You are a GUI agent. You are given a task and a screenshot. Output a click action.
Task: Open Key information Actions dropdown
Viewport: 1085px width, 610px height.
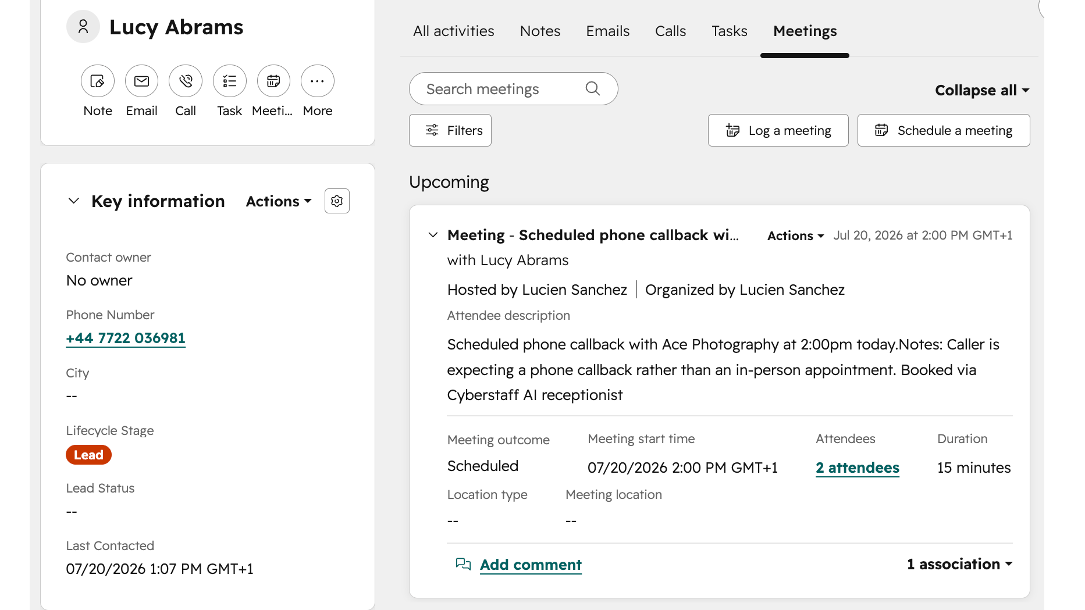coord(279,201)
